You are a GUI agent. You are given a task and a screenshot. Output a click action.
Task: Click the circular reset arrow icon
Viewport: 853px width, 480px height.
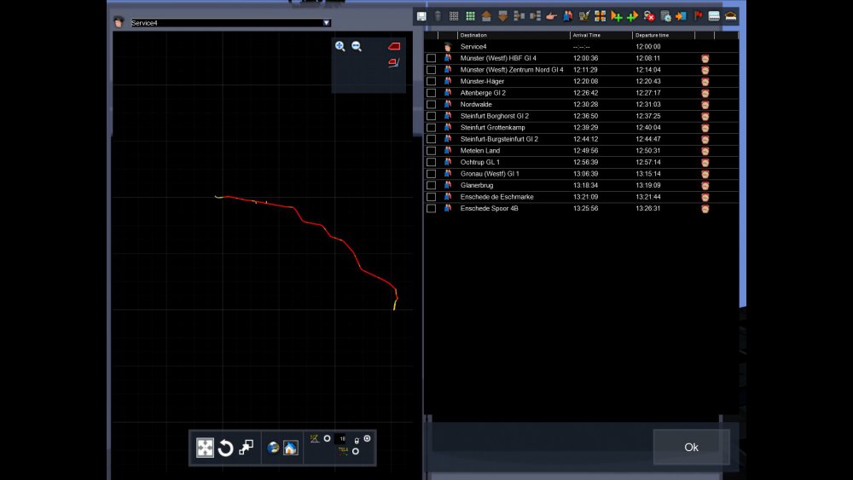225,448
